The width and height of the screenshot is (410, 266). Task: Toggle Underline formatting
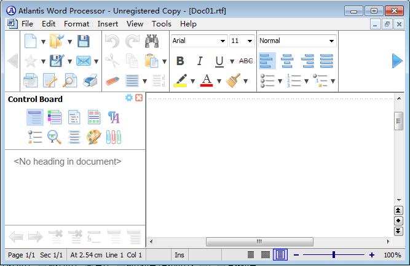coord(219,61)
